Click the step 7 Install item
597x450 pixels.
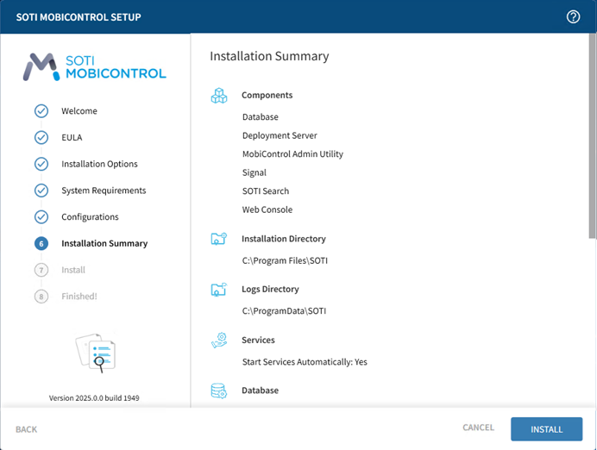click(73, 270)
